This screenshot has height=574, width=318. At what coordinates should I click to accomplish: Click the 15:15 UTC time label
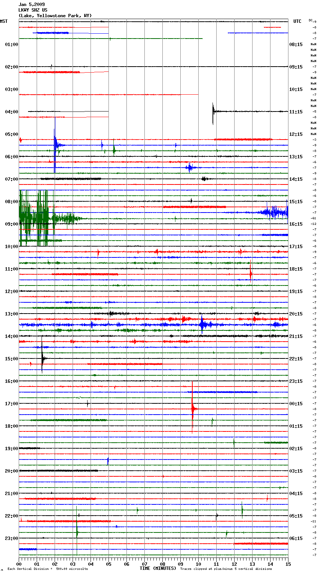point(296,202)
